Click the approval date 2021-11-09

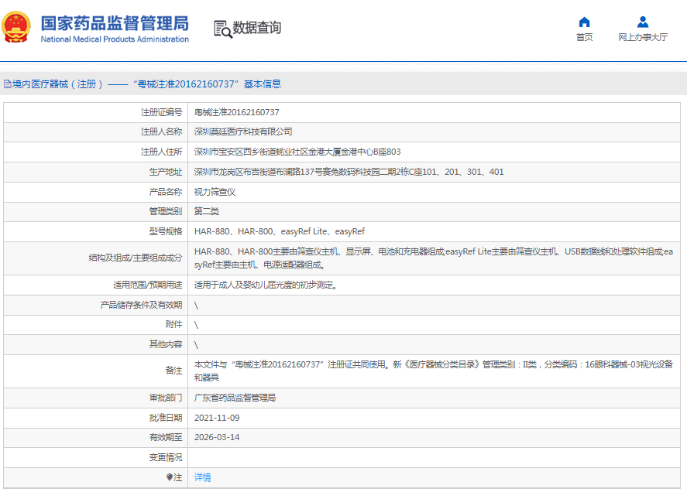click(217, 418)
